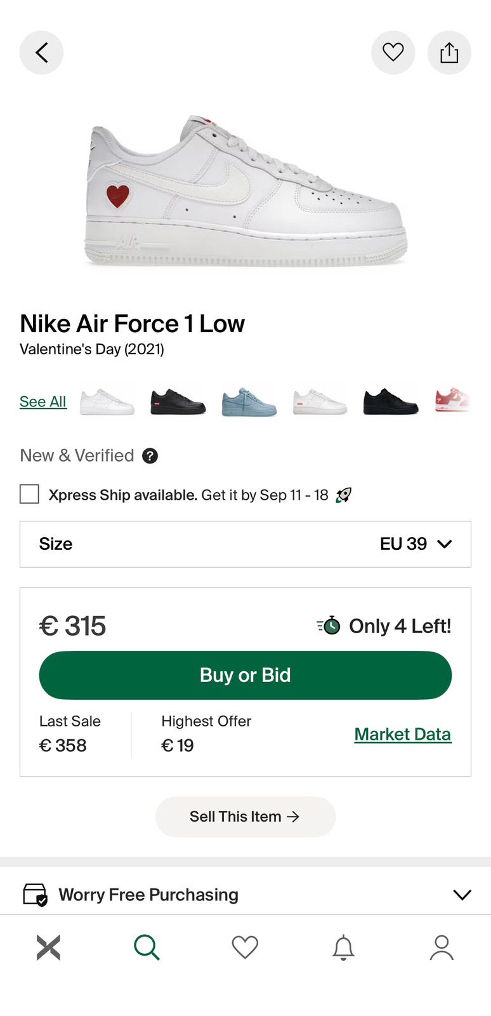
Task: Select the black Supreme shoe thumbnail
Action: pos(178,402)
